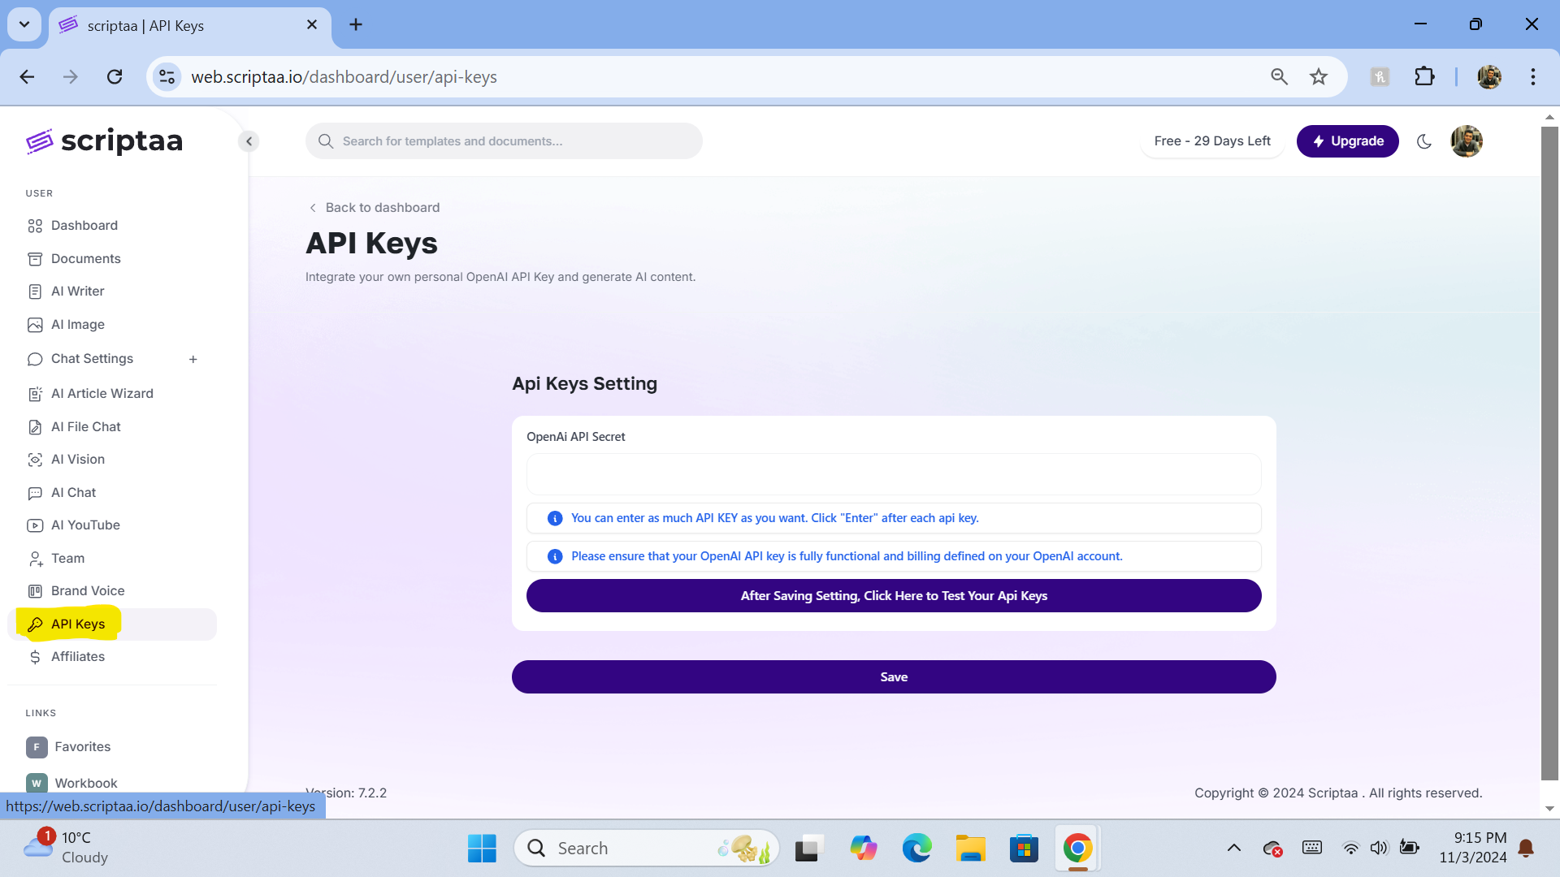Collapse the sidebar with chevron button

[x=249, y=141]
